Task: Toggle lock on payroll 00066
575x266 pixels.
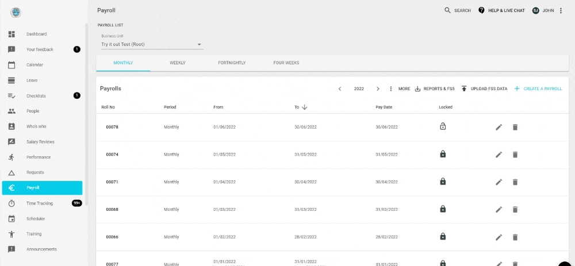Action: point(443,237)
